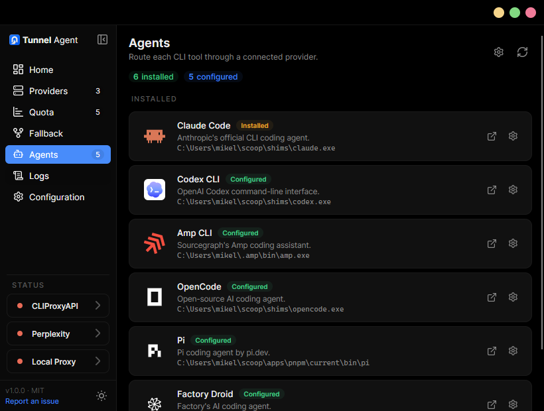
Task: Open Amp CLI external link icon
Action: coord(492,244)
